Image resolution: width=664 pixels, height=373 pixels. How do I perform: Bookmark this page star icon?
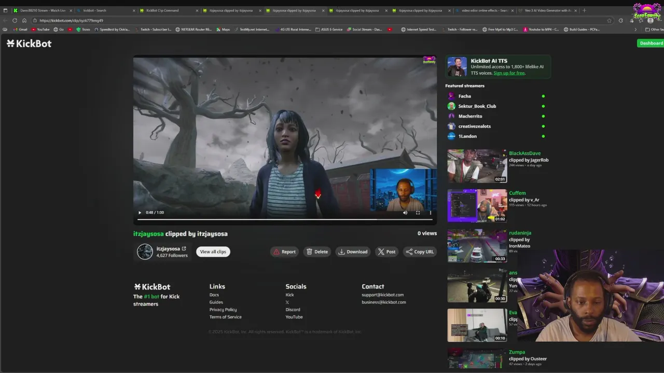pos(610,20)
